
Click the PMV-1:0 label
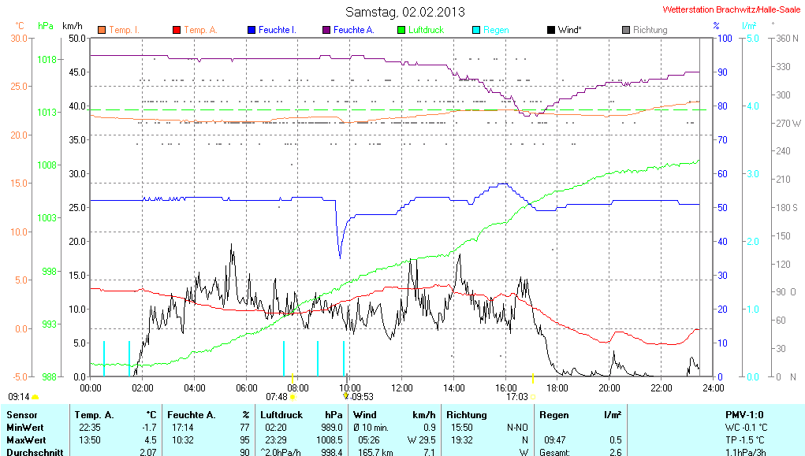coord(744,414)
